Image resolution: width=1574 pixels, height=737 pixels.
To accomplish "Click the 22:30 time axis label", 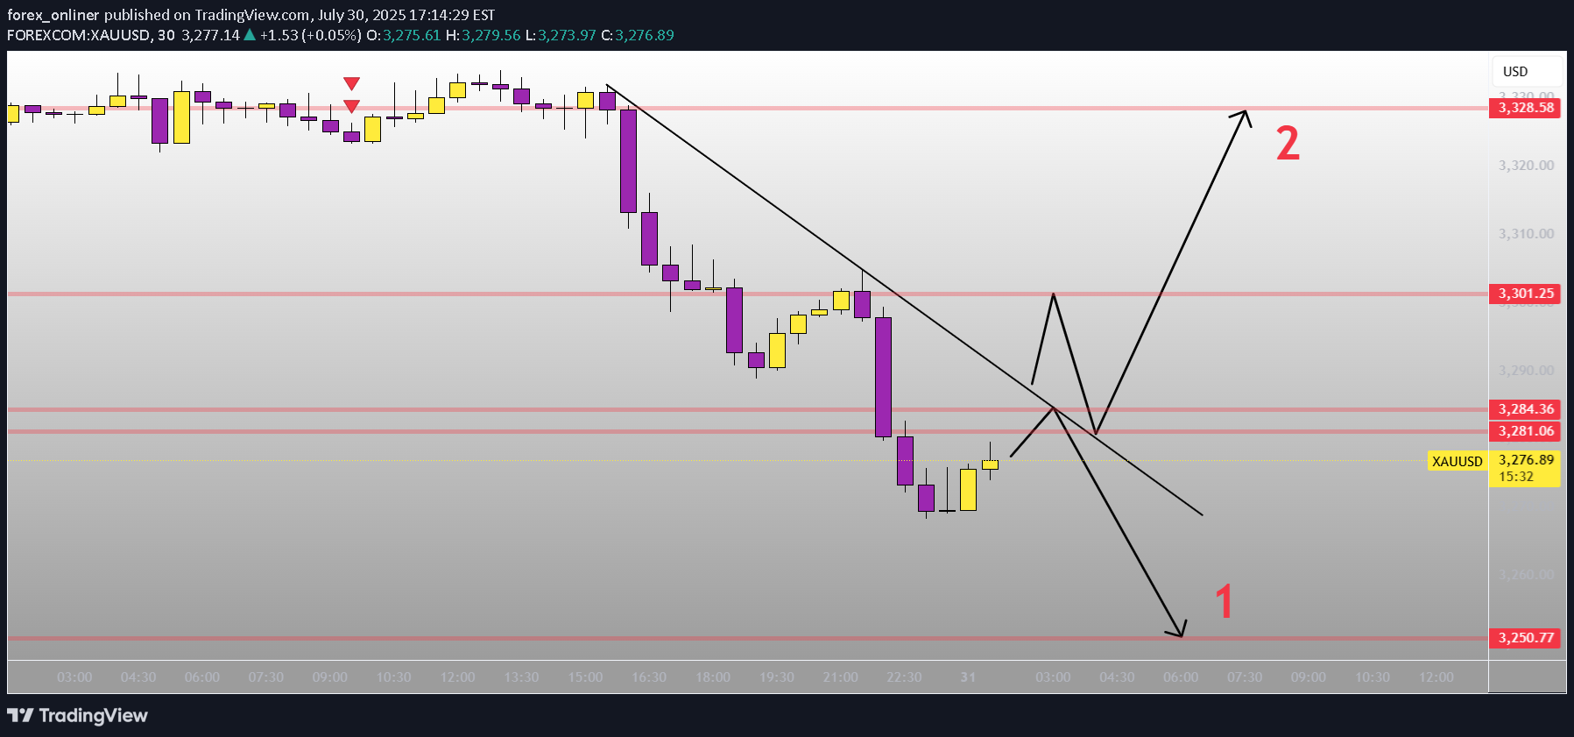I will pos(904,677).
